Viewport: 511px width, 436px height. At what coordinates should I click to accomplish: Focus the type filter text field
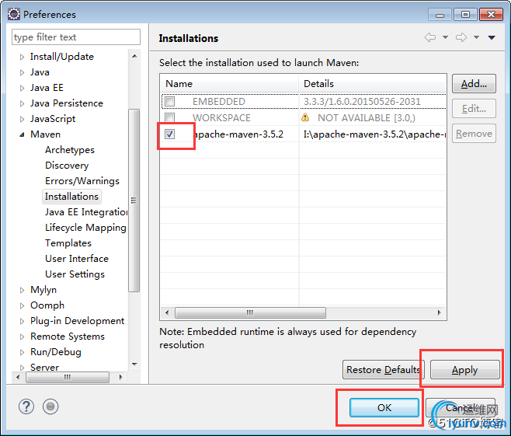[76, 37]
